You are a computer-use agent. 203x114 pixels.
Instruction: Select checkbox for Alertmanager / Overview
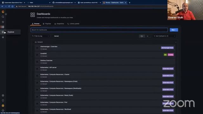tap(37, 48)
